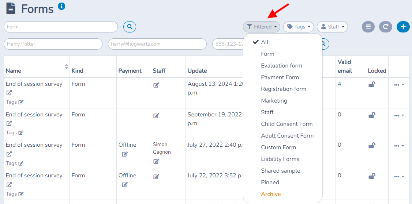Open actions menu for July 27, 2022 row
The height and width of the screenshot is (204, 412).
(x=399, y=146)
